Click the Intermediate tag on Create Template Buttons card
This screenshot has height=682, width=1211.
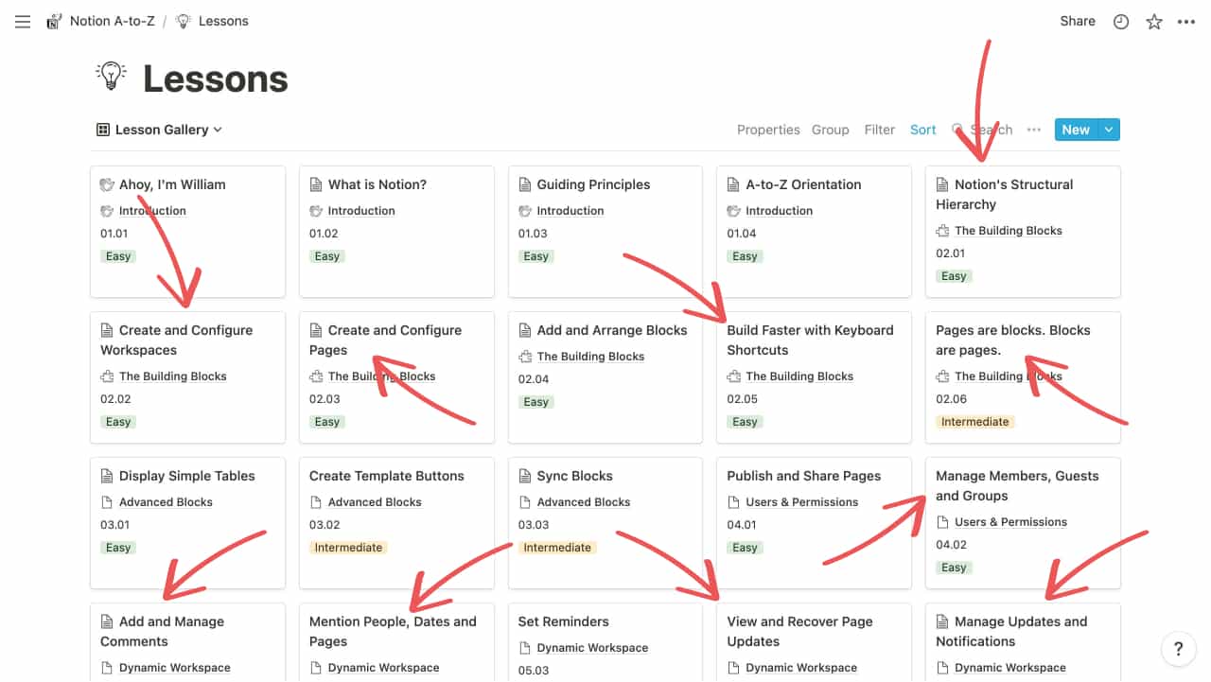pos(348,548)
